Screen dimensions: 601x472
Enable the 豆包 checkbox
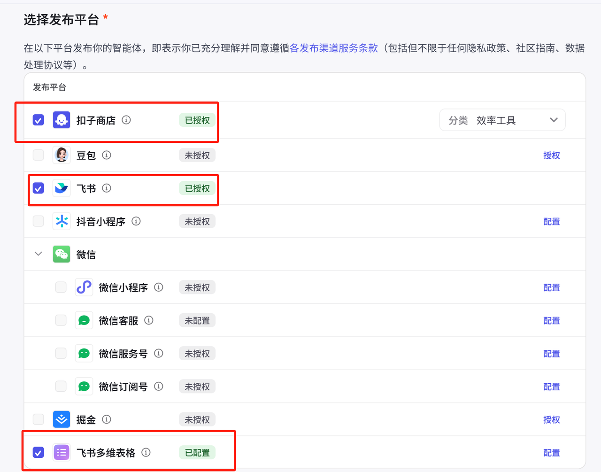(x=38, y=155)
